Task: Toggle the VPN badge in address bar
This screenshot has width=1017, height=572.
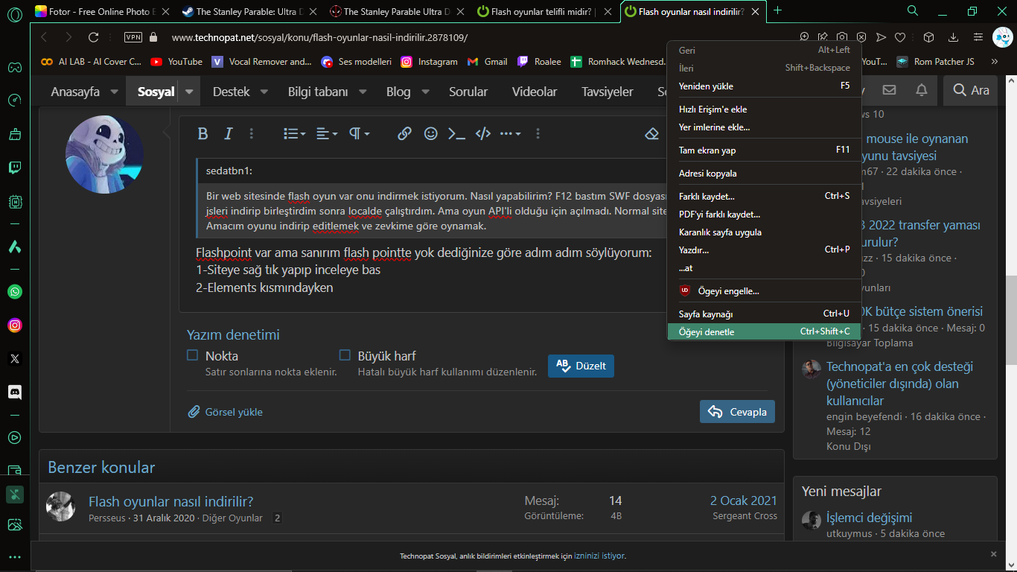Action: [133, 37]
